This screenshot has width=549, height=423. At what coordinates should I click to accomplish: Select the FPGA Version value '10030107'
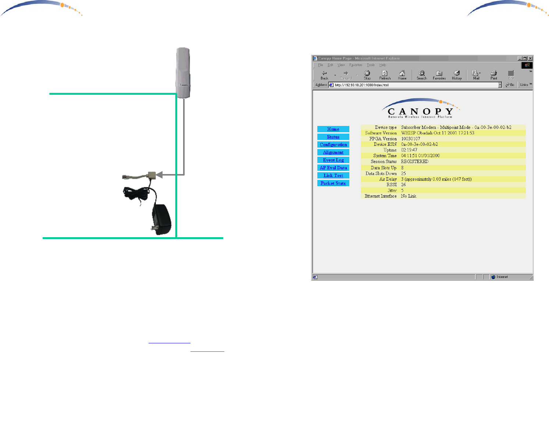410,139
